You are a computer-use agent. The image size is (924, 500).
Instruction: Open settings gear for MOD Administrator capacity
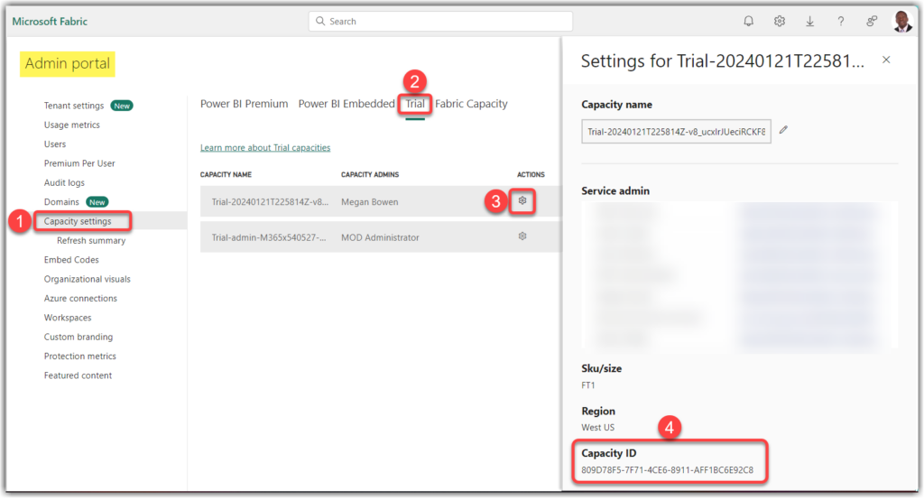pyautogui.click(x=522, y=236)
